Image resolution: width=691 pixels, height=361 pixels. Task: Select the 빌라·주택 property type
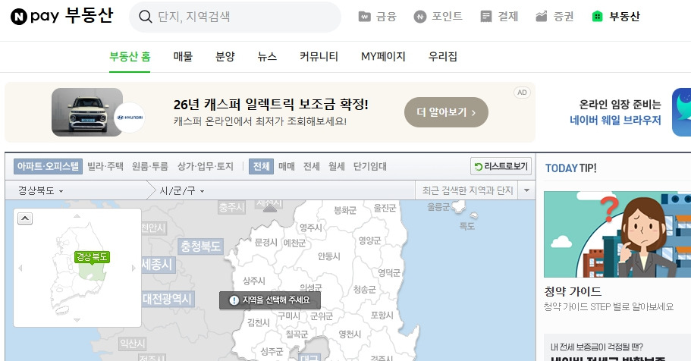105,166
